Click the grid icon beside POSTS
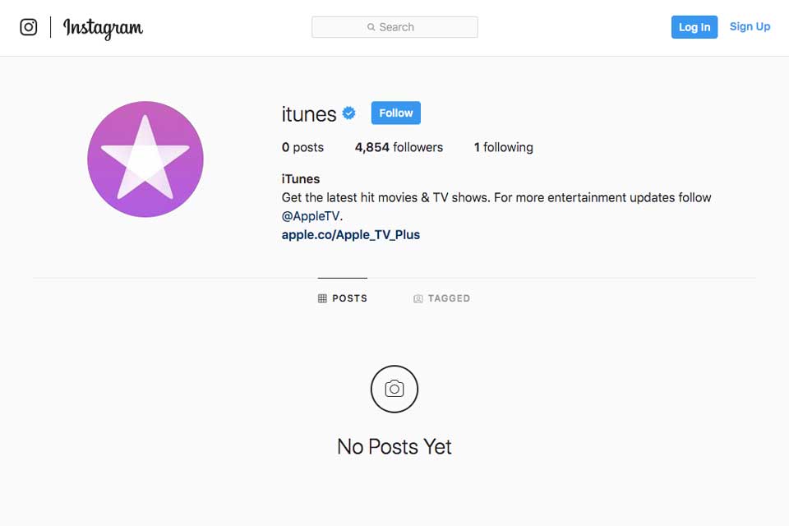The height and width of the screenshot is (526, 789). coord(322,298)
